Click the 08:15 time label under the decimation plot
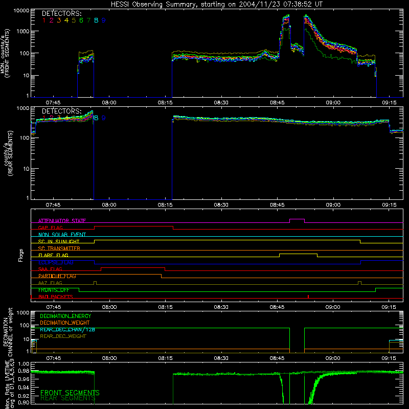Viewport: 409px width, 409px height. point(165,358)
